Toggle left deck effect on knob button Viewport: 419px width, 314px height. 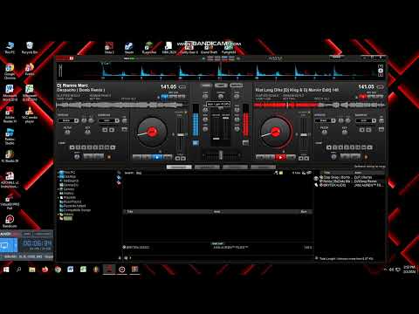tap(84, 120)
